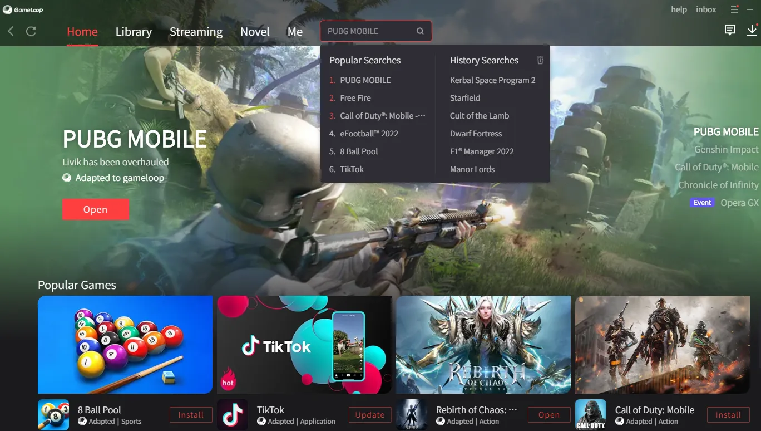761x431 pixels.
Task: Click the Rebirth of Chaos card title
Action: 477,410
